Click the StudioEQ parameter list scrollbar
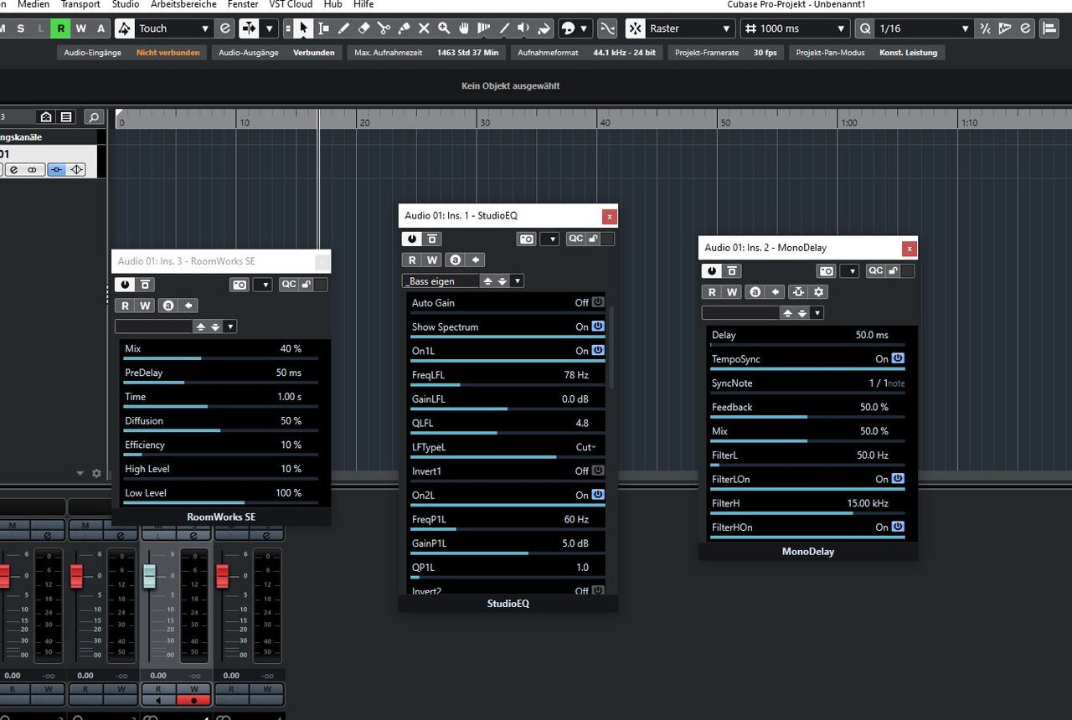1072x720 pixels. point(612,347)
